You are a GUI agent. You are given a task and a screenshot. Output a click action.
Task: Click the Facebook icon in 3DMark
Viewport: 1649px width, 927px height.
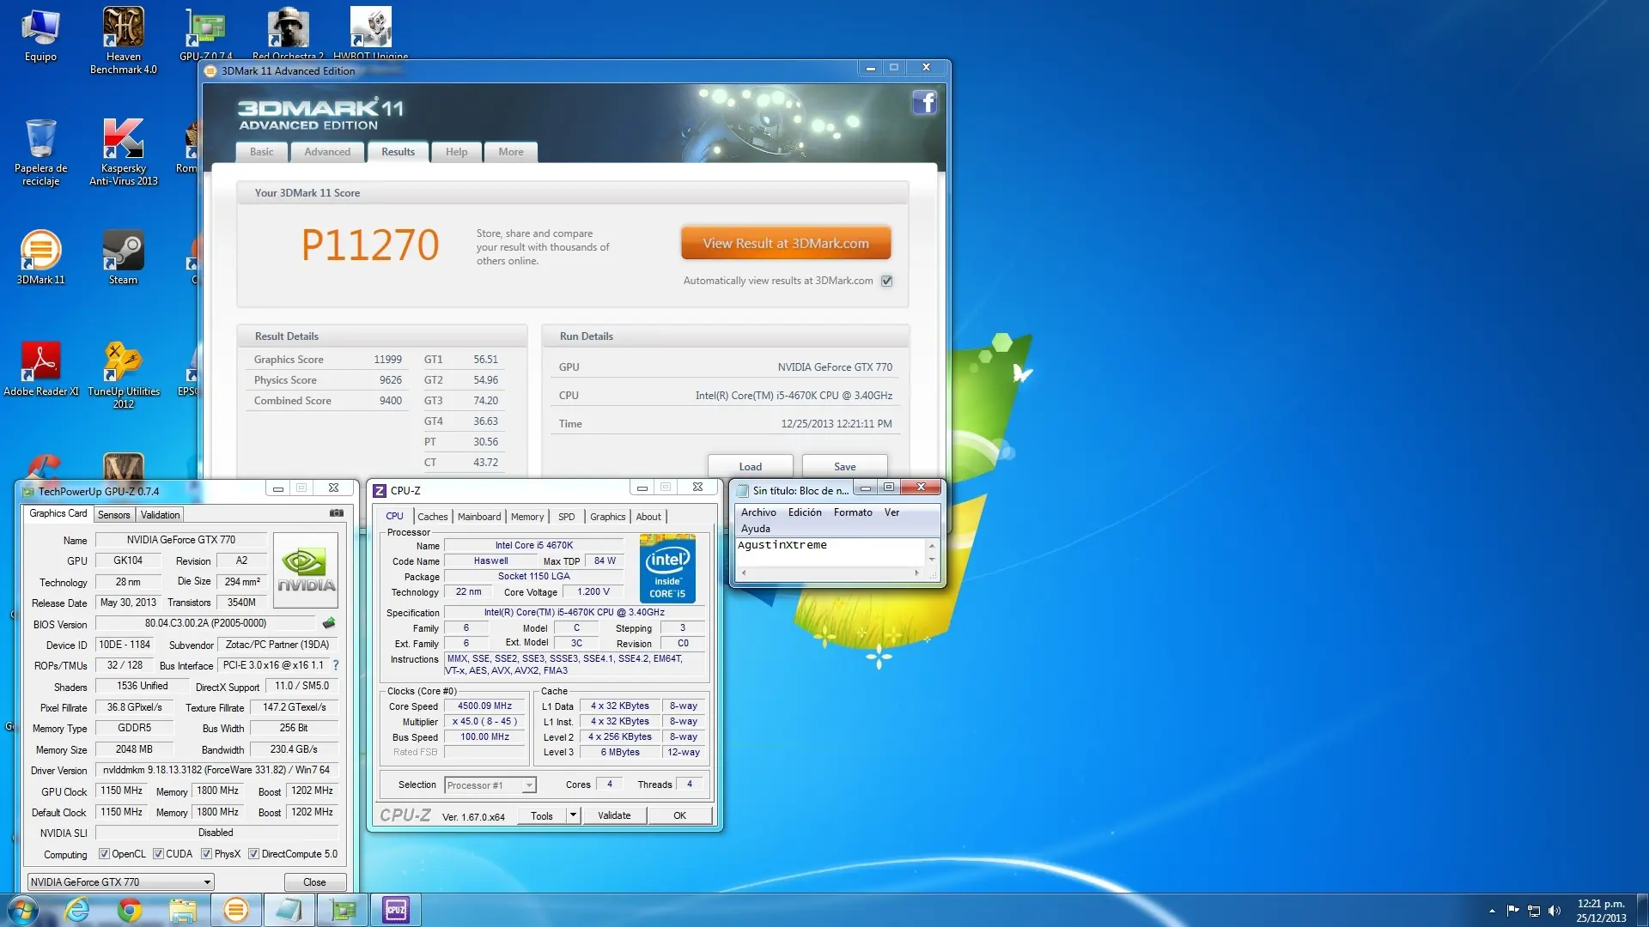924,103
